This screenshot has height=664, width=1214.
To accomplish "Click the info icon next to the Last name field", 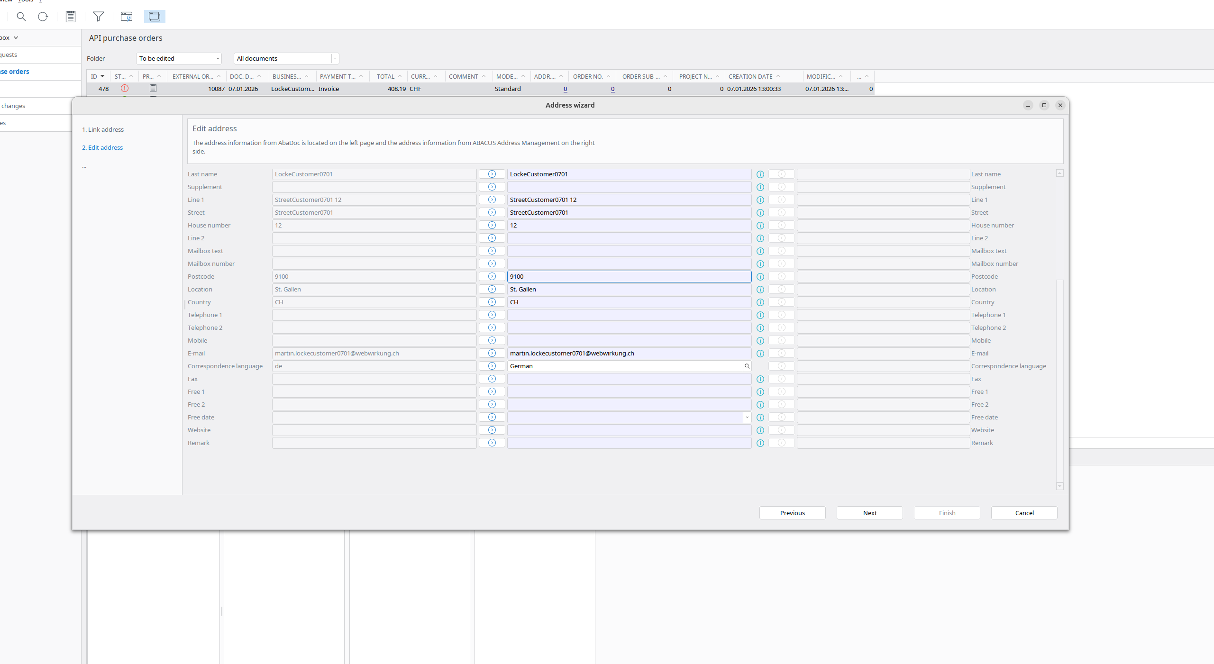I will click(x=760, y=174).
